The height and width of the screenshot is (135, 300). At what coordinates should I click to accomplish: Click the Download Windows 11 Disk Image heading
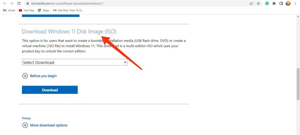[x=69, y=31]
